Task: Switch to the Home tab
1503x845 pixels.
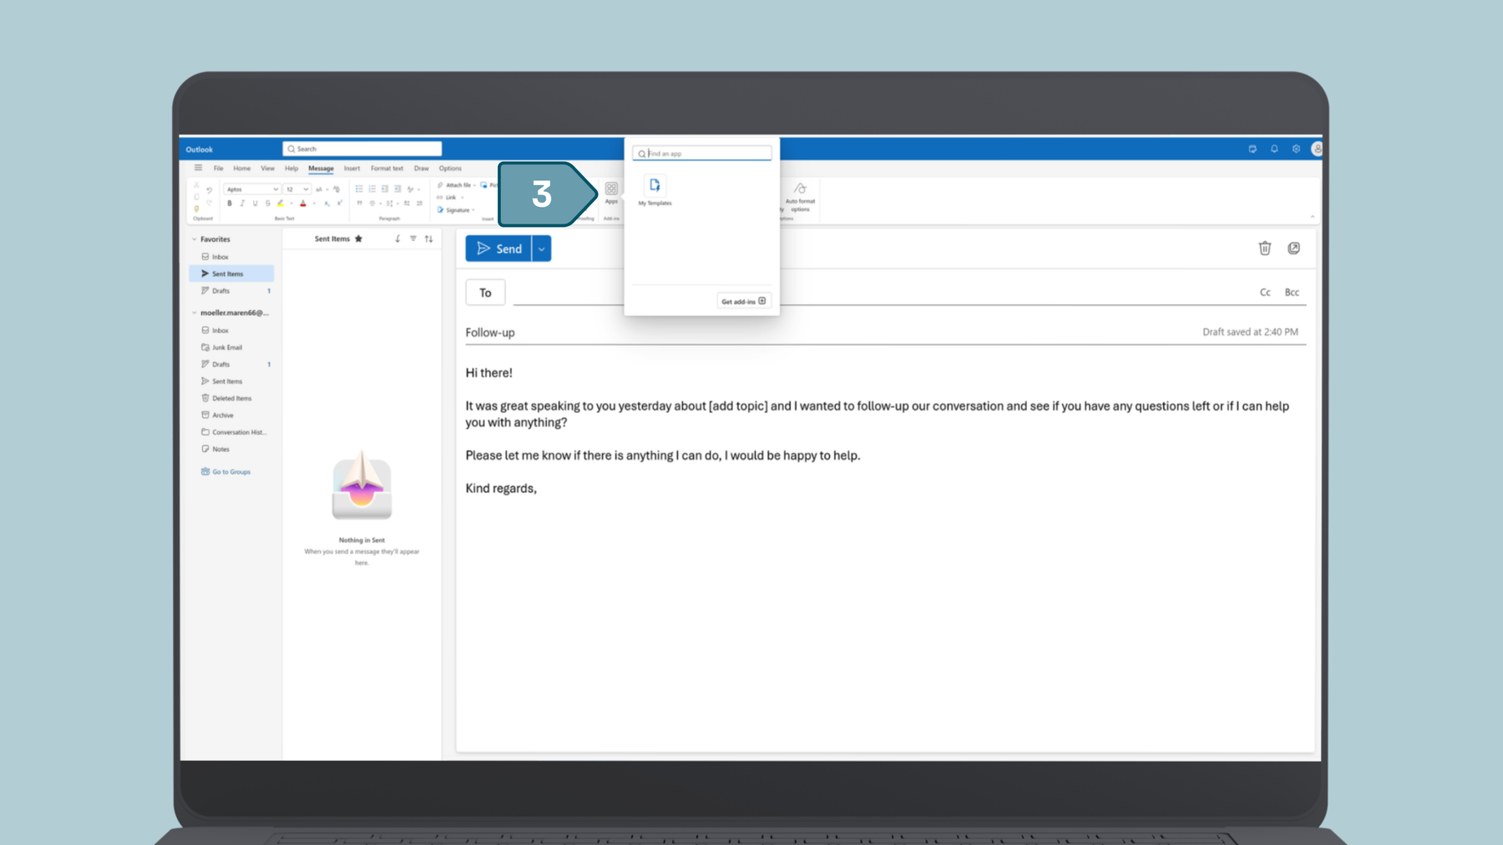Action: tap(241, 168)
